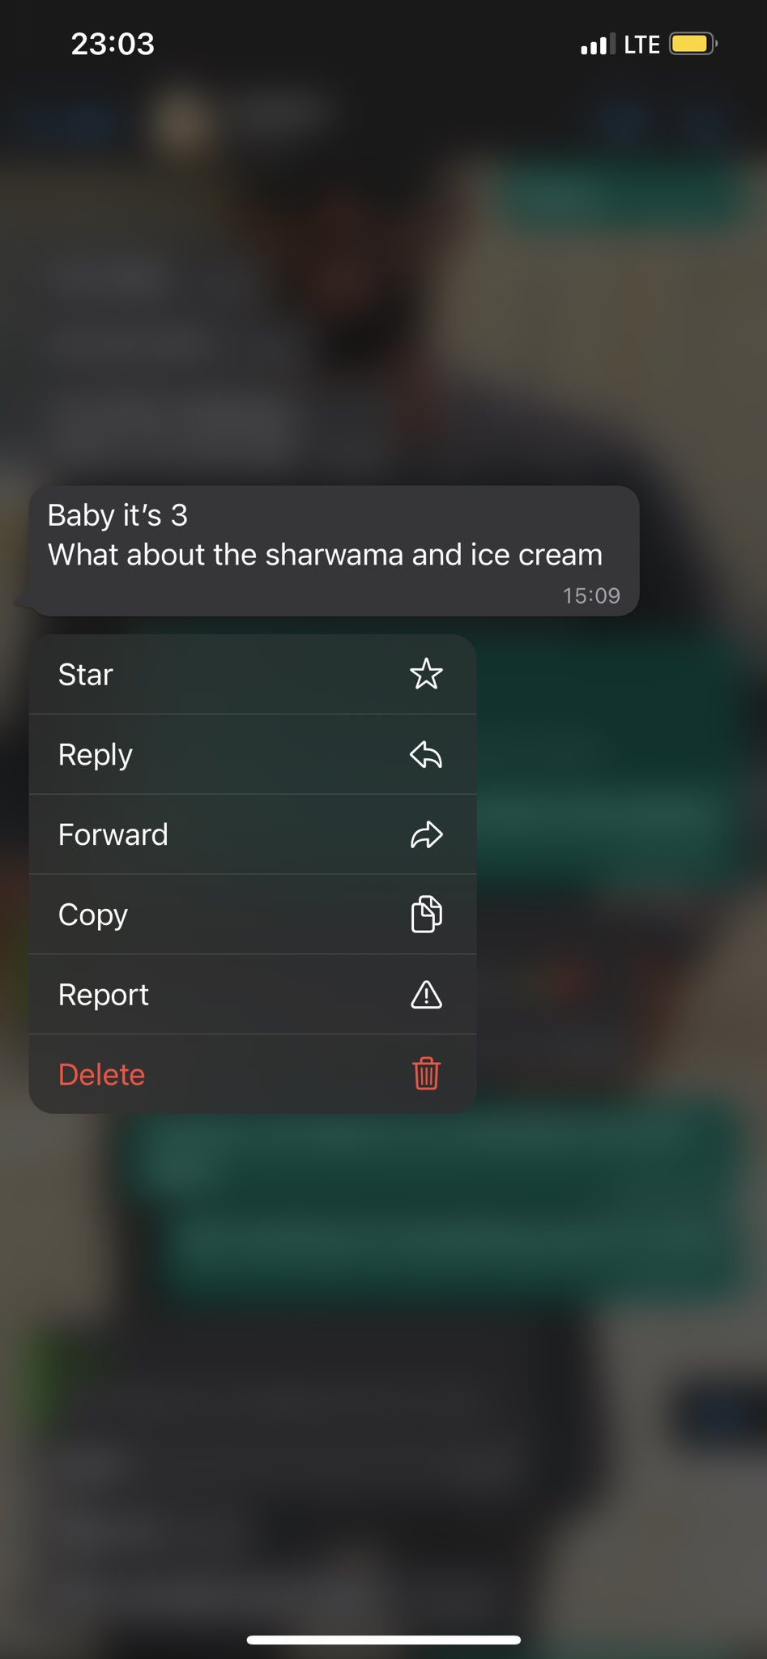This screenshot has width=767, height=1659.
Task: Choose Reply from the context menu
Action: click(x=253, y=754)
